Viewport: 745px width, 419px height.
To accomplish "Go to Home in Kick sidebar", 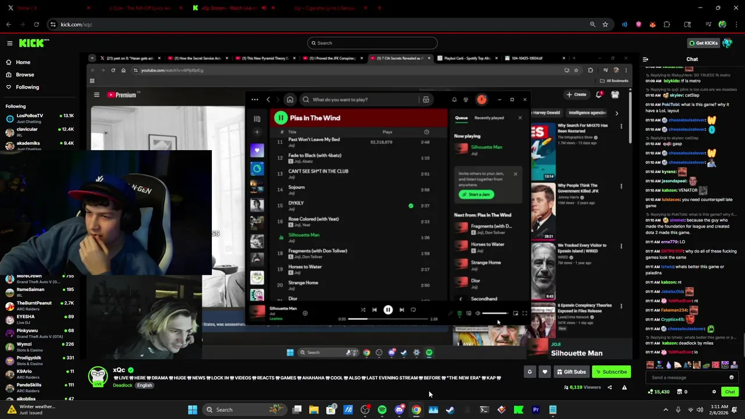I will (x=23, y=62).
